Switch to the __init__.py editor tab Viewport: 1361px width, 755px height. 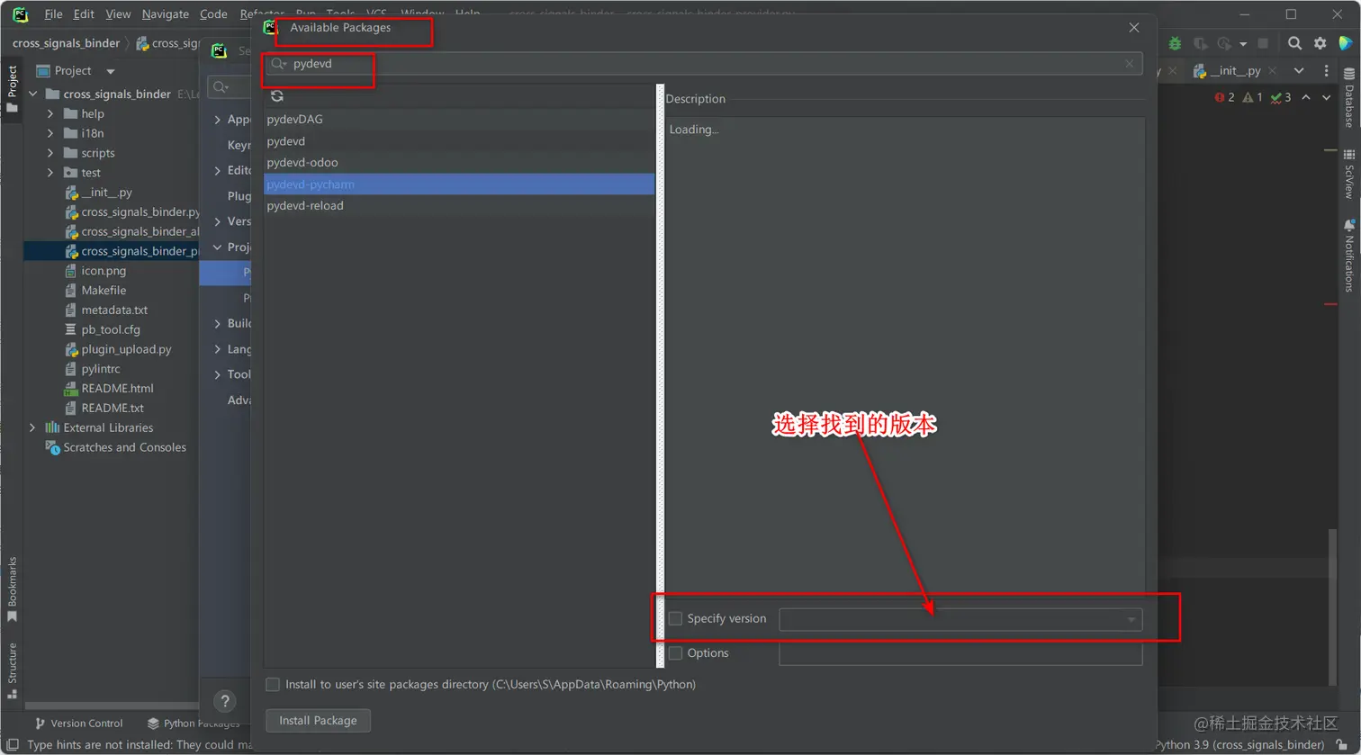coord(1234,71)
